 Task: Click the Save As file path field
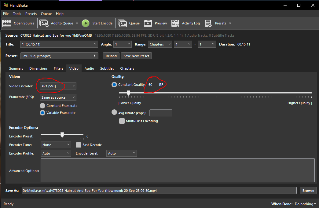(159, 191)
